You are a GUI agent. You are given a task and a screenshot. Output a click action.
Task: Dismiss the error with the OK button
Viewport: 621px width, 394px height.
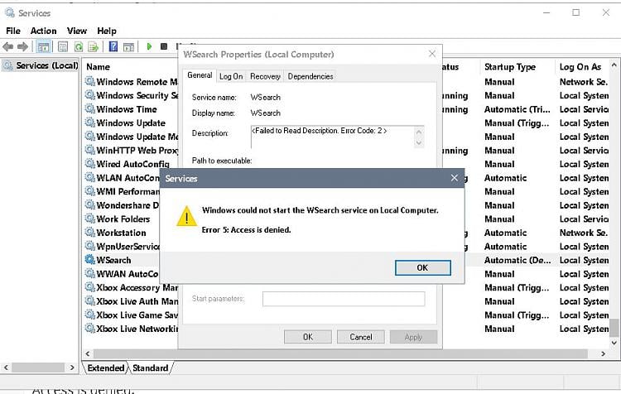click(x=422, y=267)
